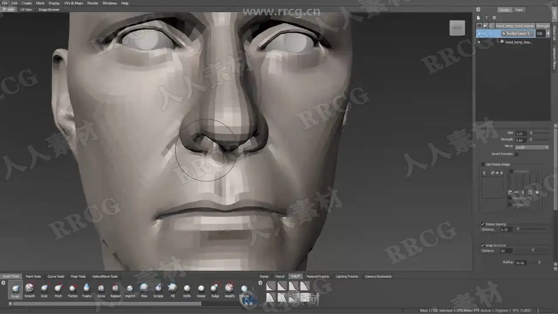558x314 pixels.
Task: Open the UVs & Maps menu
Action: (74, 3)
